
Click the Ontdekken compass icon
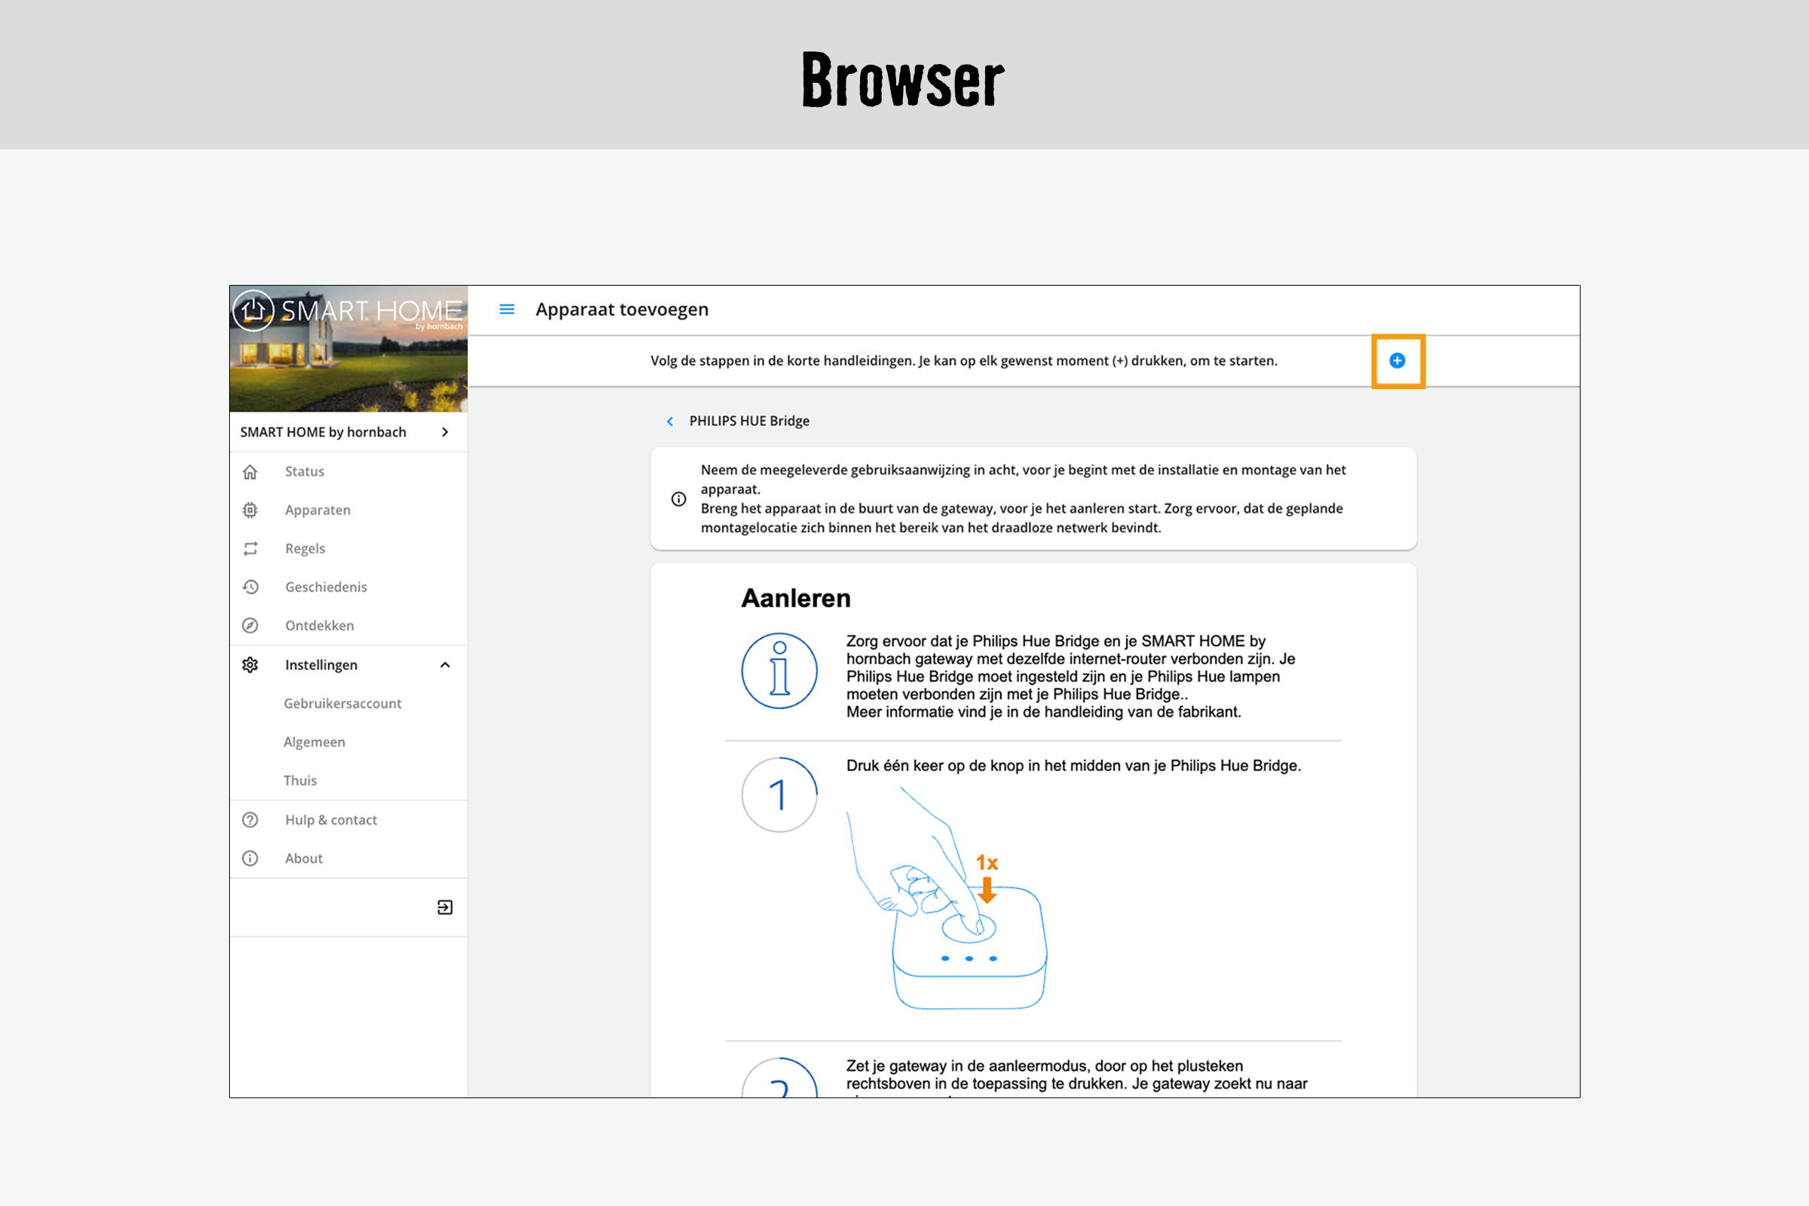(250, 626)
